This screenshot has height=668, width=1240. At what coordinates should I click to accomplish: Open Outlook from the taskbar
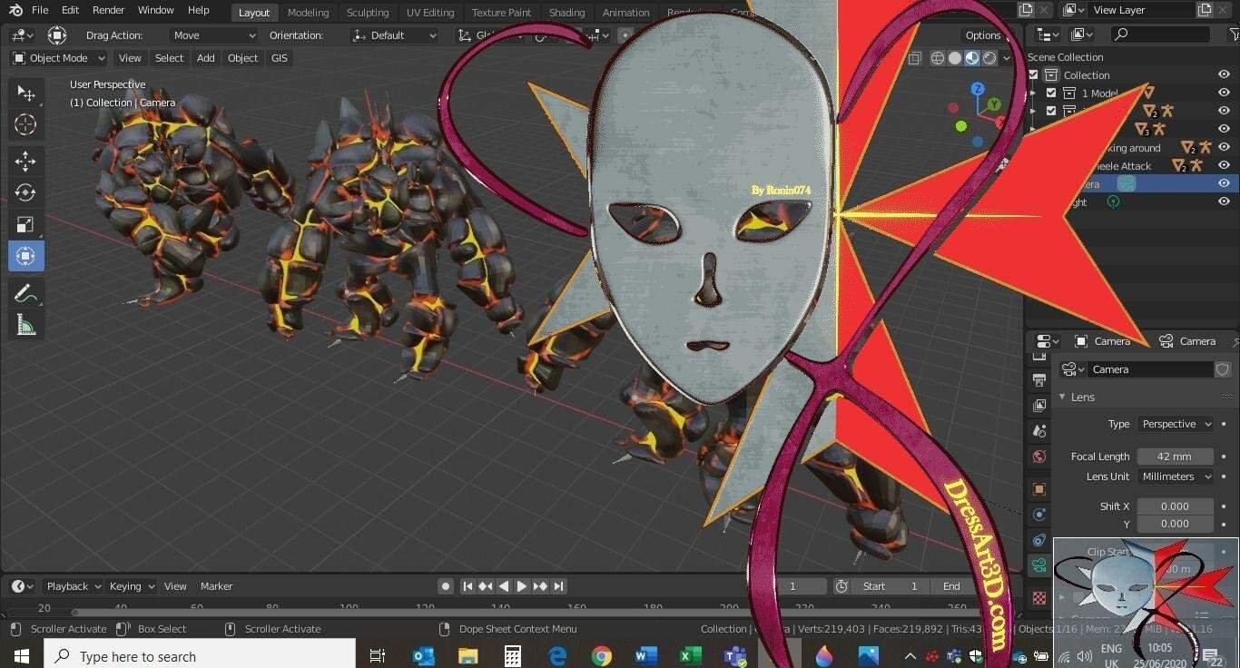(x=423, y=655)
